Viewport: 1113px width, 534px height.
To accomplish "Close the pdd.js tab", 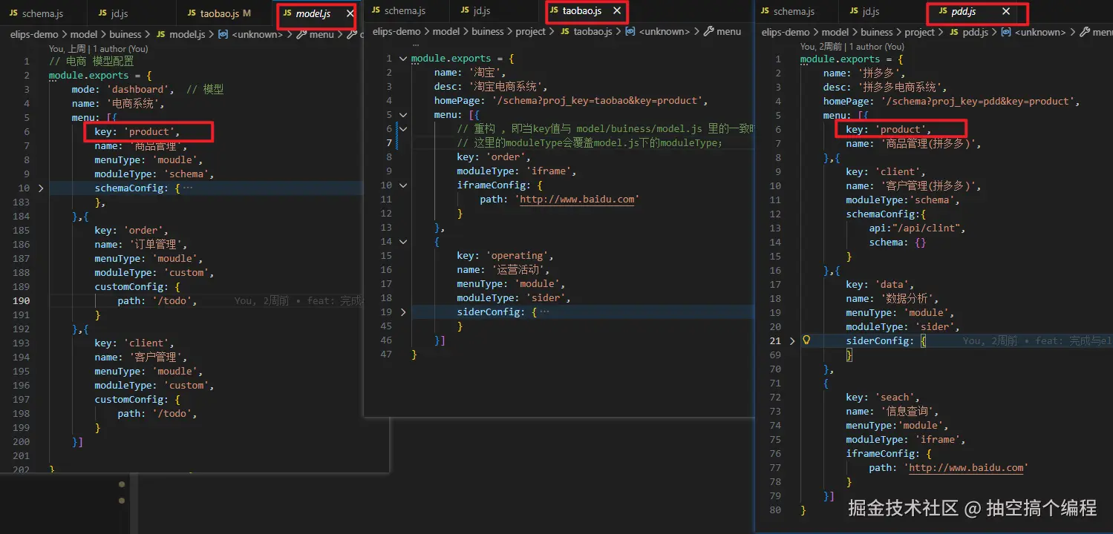I will [x=1006, y=11].
